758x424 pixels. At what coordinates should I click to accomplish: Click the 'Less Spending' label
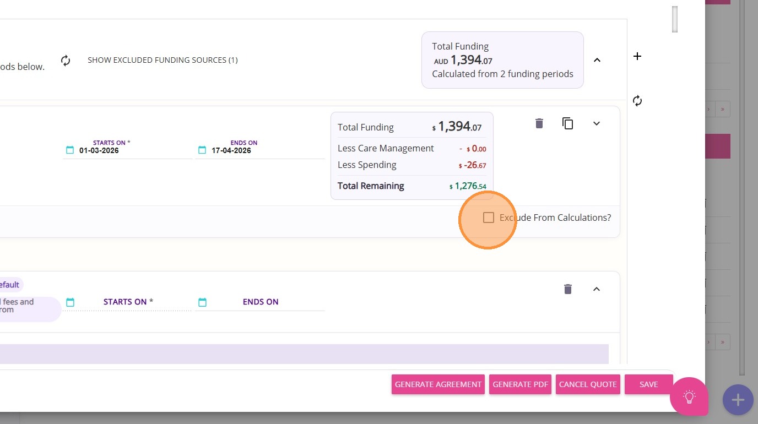367,165
